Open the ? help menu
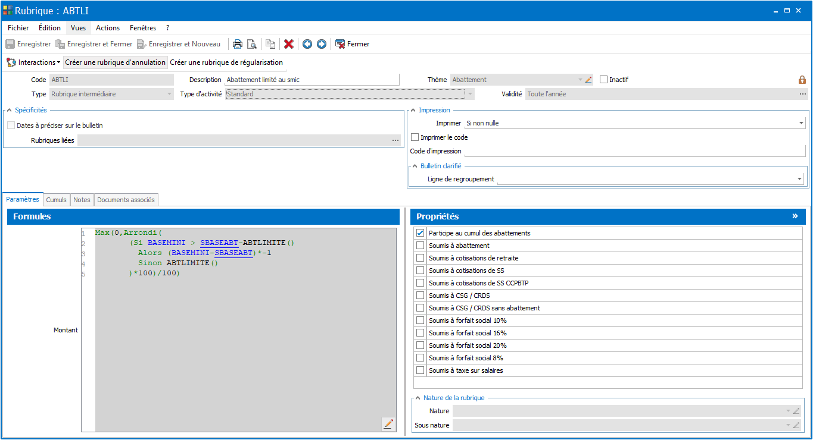The height and width of the screenshot is (440, 813). click(168, 28)
